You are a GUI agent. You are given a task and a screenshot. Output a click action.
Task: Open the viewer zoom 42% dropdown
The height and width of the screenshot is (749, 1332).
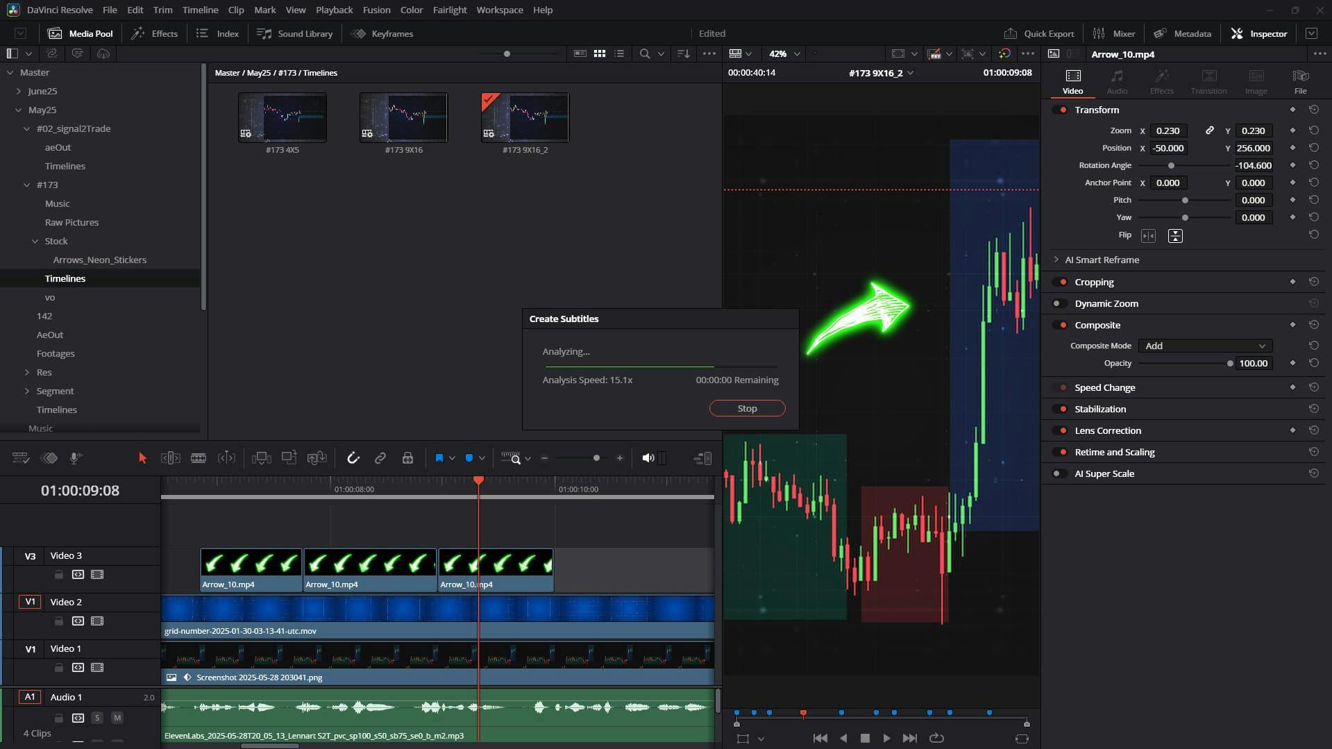784,53
